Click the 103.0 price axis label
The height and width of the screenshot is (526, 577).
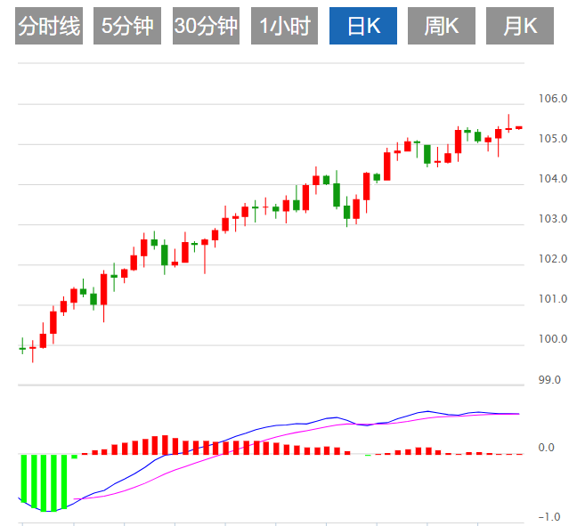point(553,219)
